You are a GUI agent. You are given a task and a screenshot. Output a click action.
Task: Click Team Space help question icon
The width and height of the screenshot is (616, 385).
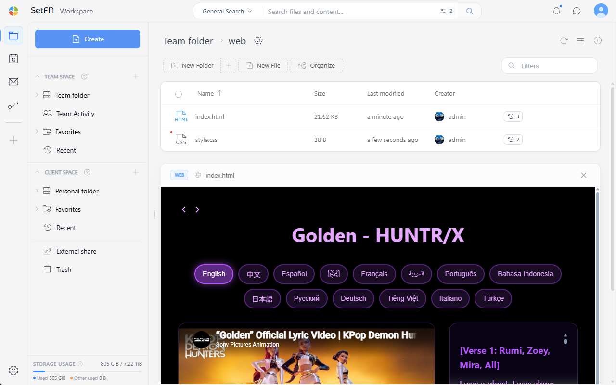pos(84,77)
